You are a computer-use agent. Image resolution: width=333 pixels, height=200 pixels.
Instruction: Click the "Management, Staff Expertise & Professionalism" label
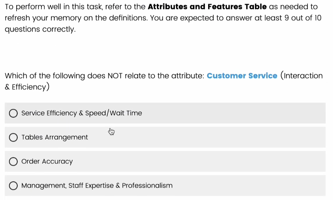(97, 186)
